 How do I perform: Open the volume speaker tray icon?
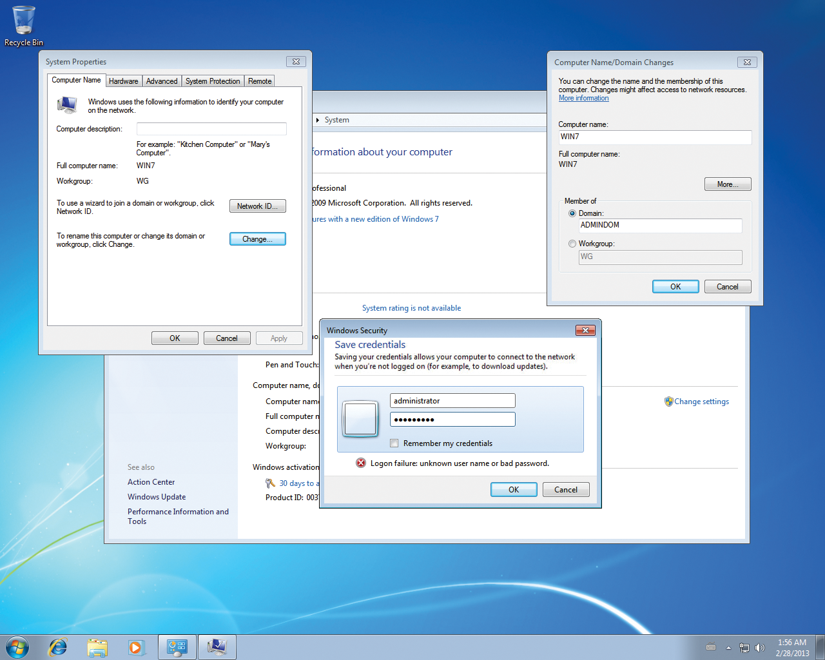[x=760, y=648]
